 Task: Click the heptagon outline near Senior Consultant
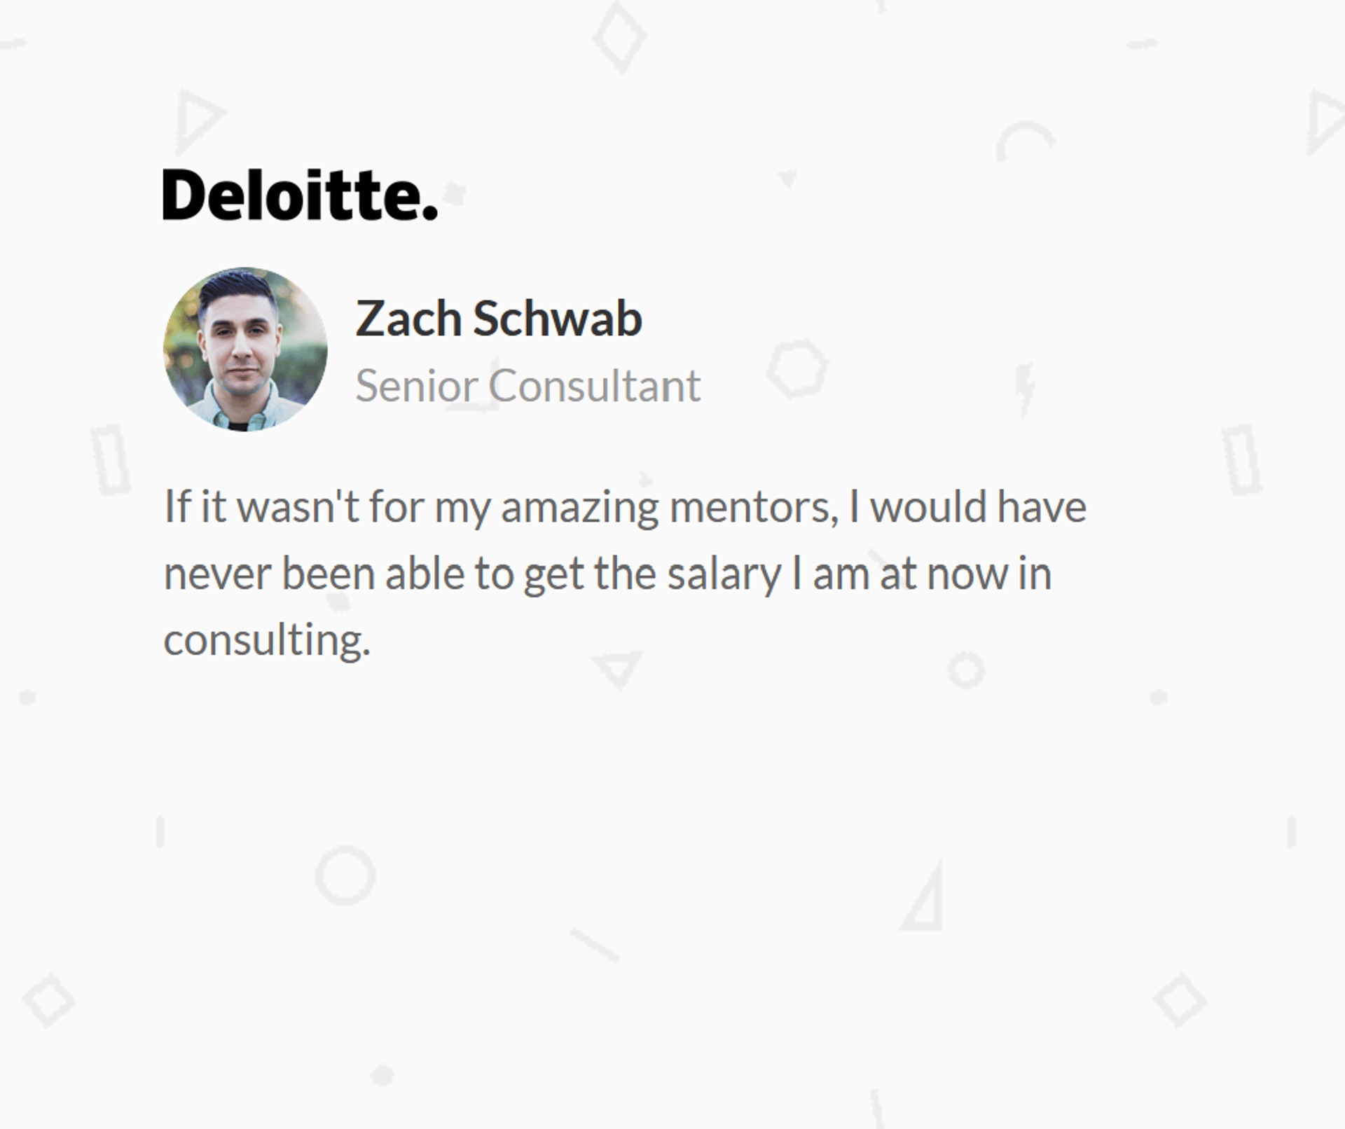[x=797, y=368]
